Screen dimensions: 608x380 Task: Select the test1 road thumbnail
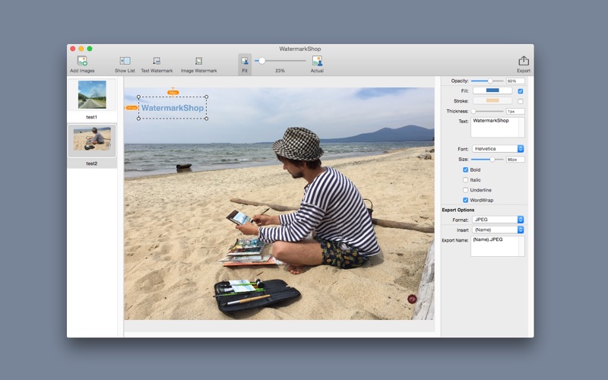(x=92, y=94)
